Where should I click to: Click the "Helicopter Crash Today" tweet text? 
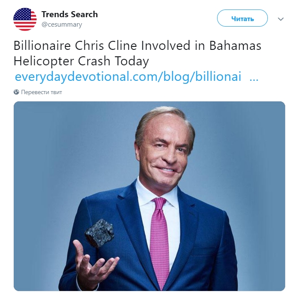click(81, 61)
